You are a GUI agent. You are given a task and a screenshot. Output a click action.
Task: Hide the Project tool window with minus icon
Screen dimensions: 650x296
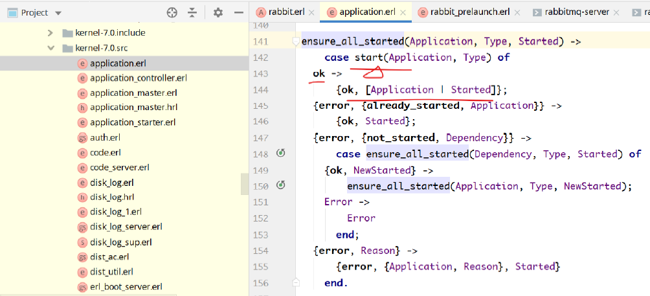(x=237, y=12)
